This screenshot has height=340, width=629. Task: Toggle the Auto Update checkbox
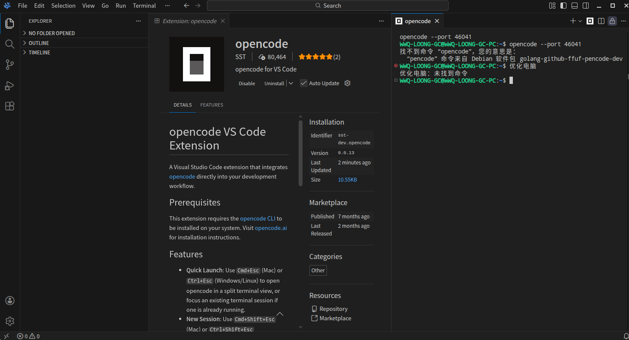coord(304,84)
